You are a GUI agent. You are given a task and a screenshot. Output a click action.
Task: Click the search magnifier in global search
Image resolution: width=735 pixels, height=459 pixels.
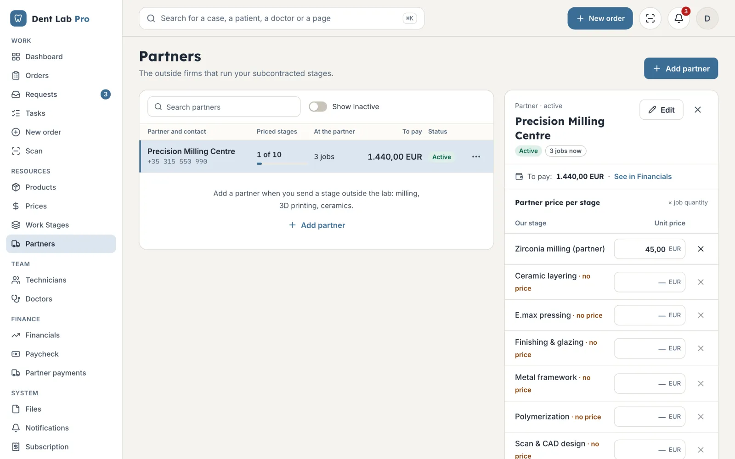click(151, 18)
